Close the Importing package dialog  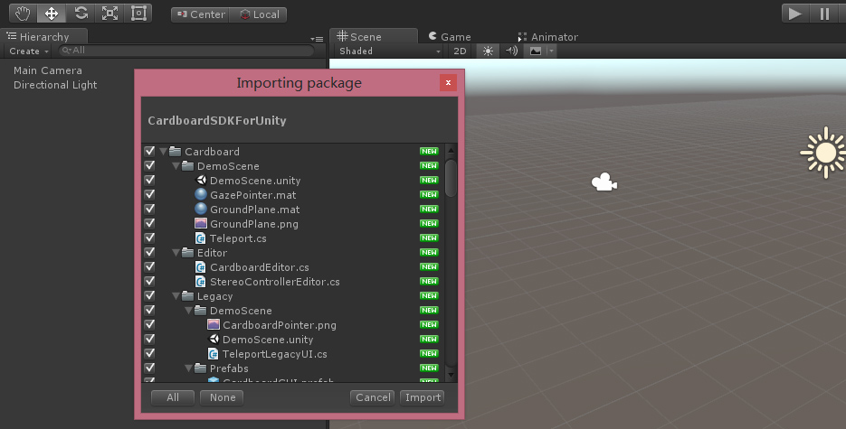point(448,82)
